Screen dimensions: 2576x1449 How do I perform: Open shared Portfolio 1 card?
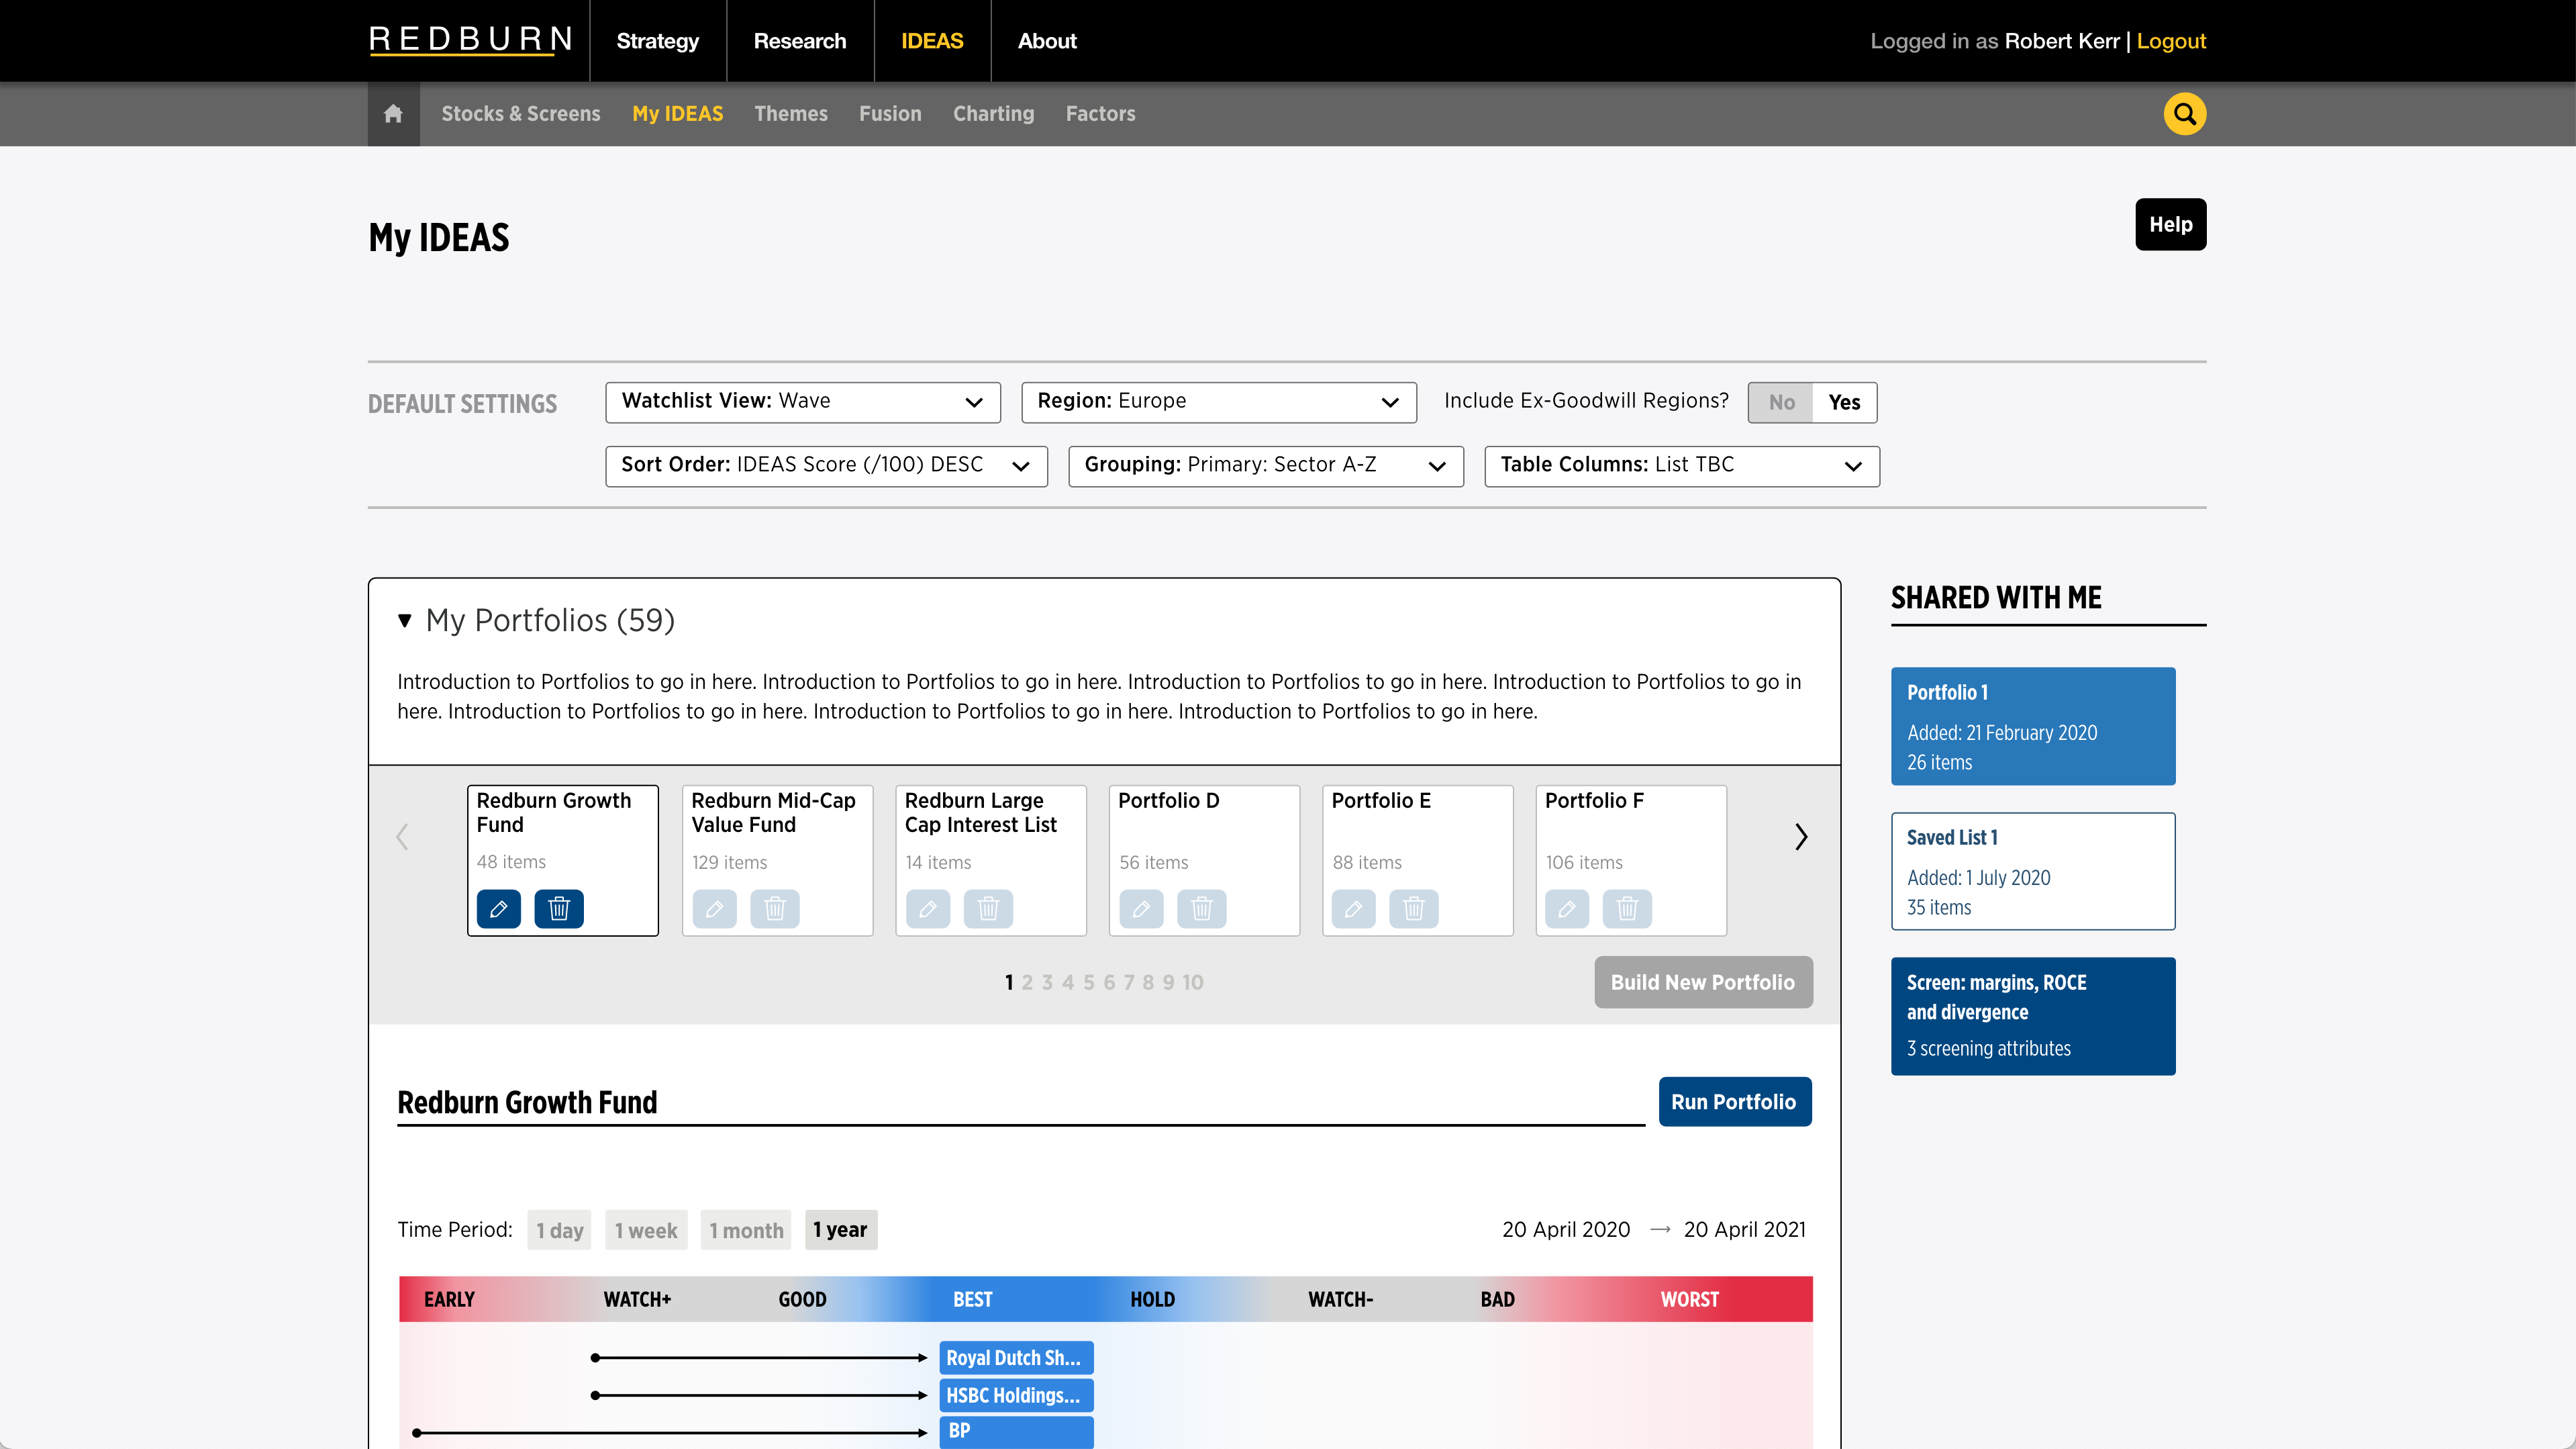(x=2033, y=727)
